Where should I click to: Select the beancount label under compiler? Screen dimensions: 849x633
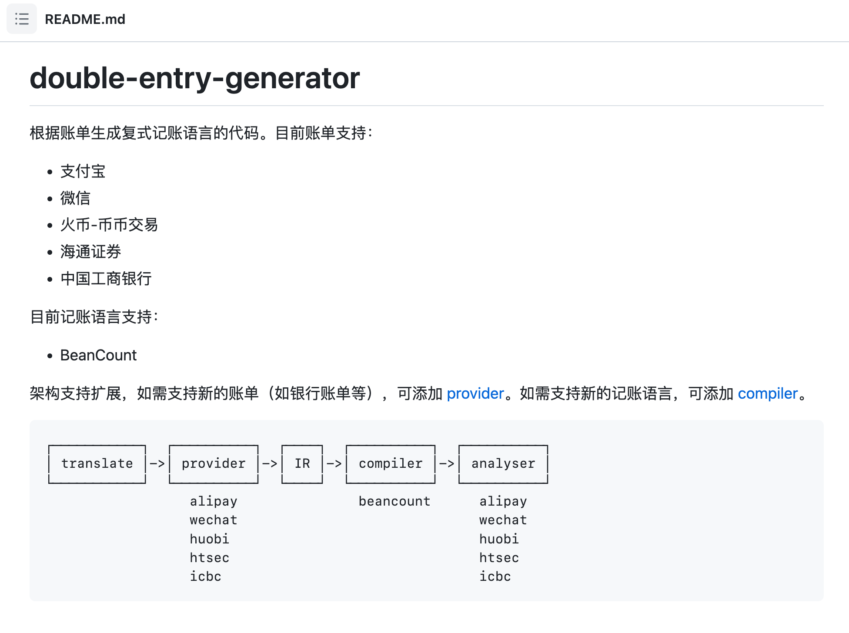tap(394, 501)
